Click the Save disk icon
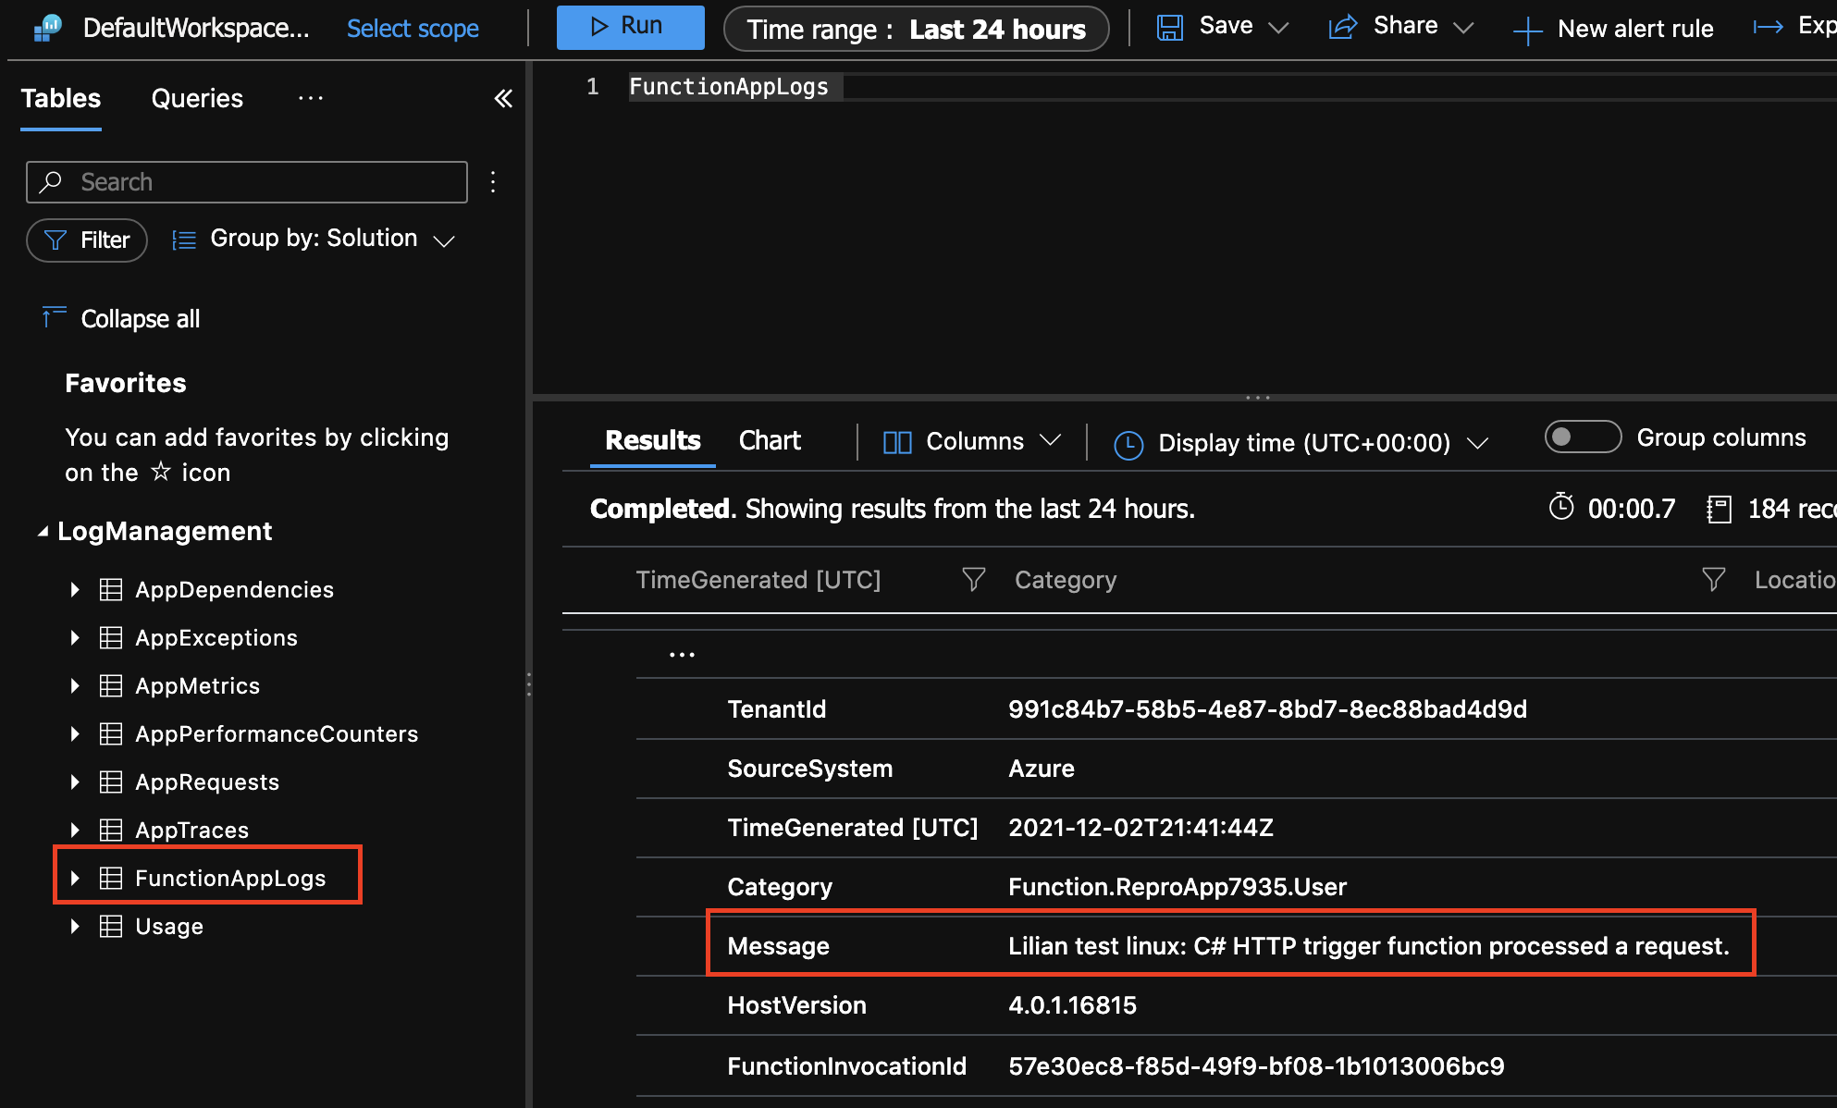 click(x=1169, y=27)
